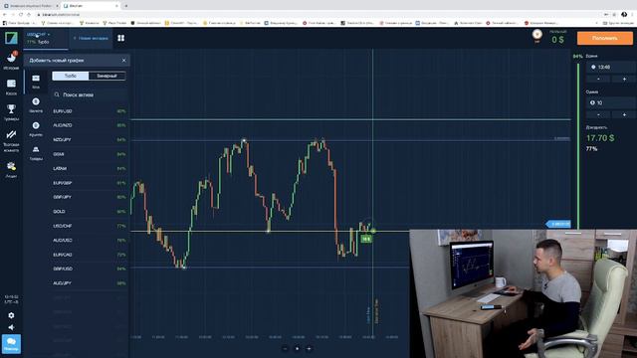The height and width of the screenshot is (358, 637).
Task: Expand the USD/CHF asset dropdown in header
Action: point(39,35)
